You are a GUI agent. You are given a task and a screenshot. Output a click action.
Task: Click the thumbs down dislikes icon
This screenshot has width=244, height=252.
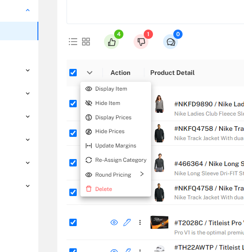[x=141, y=42]
